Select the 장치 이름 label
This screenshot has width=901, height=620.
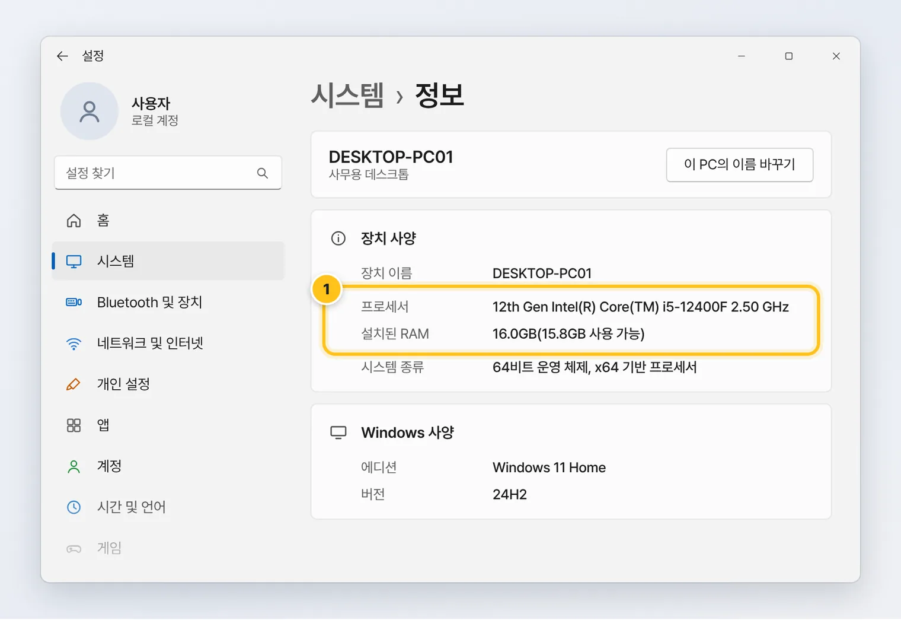[x=386, y=274]
